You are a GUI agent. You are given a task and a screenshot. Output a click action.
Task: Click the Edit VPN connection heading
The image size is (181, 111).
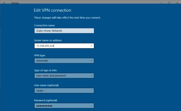52,10
